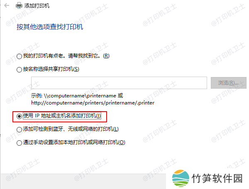Screen dimensions: 249x189
Task: Click the printer icon beside 添加打印机
Action: tap(19, 5)
